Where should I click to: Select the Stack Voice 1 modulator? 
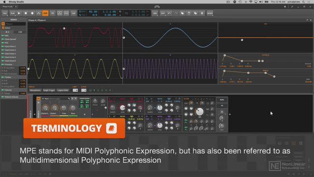(10, 47)
